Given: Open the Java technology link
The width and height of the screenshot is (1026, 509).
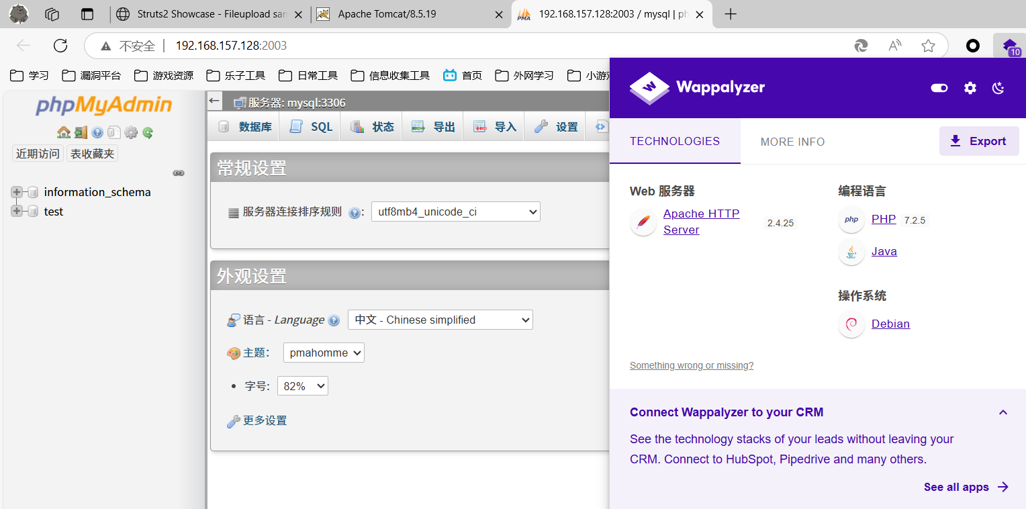Looking at the screenshot, I should (x=884, y=251).
